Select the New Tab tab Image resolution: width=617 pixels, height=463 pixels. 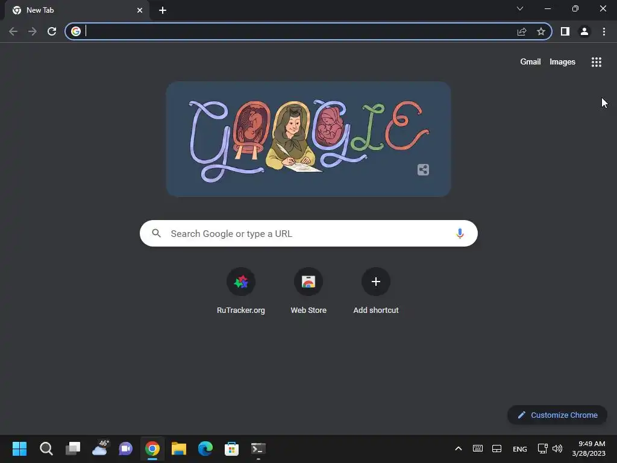pos(77,10)
